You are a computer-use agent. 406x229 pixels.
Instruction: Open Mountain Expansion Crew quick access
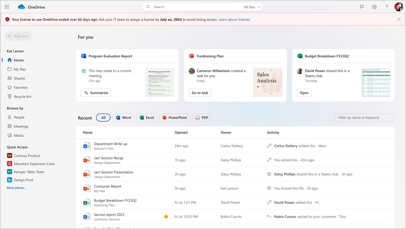tap(34, 164)
